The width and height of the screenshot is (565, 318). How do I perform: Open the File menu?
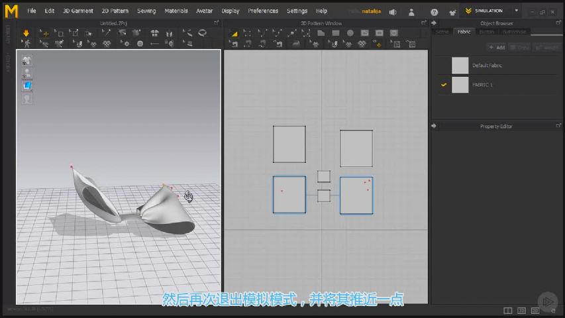[x=32, y=11]
